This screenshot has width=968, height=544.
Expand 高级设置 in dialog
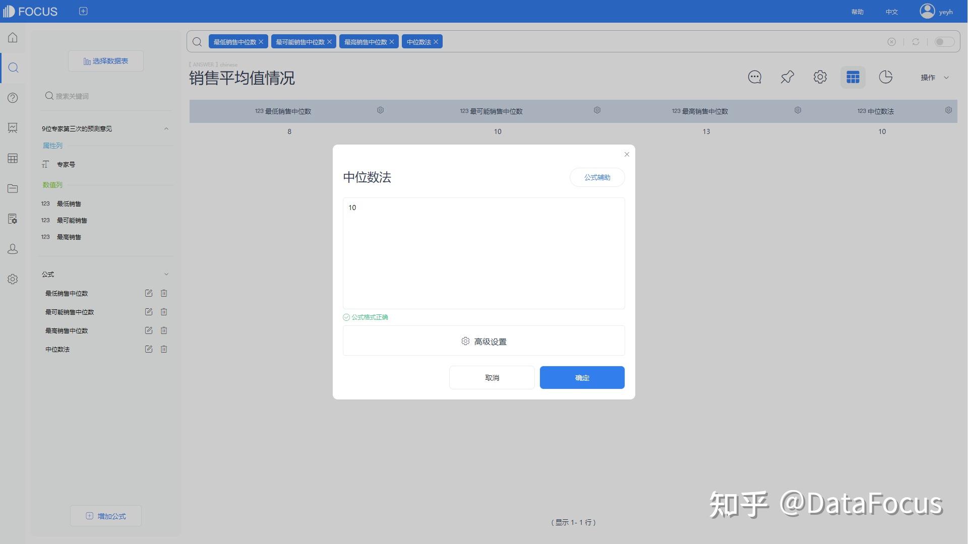(x=483, y=341)
